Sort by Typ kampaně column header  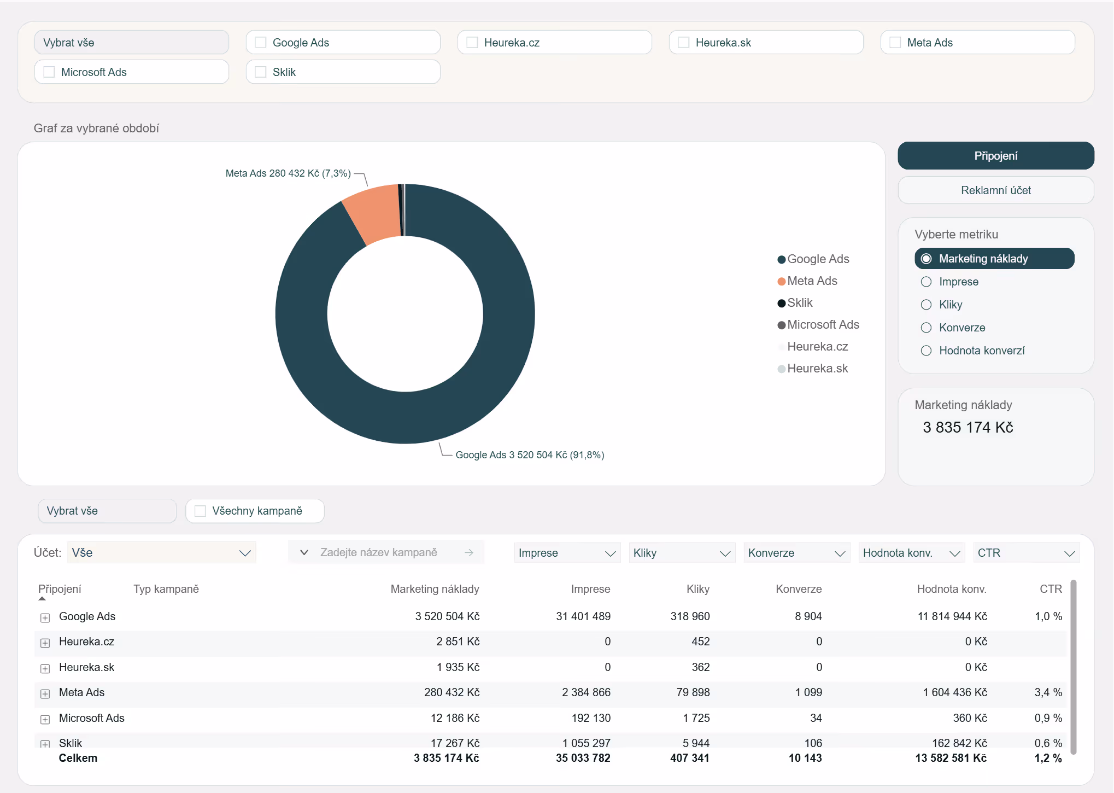pyautogui.click(x=166, y=589)
